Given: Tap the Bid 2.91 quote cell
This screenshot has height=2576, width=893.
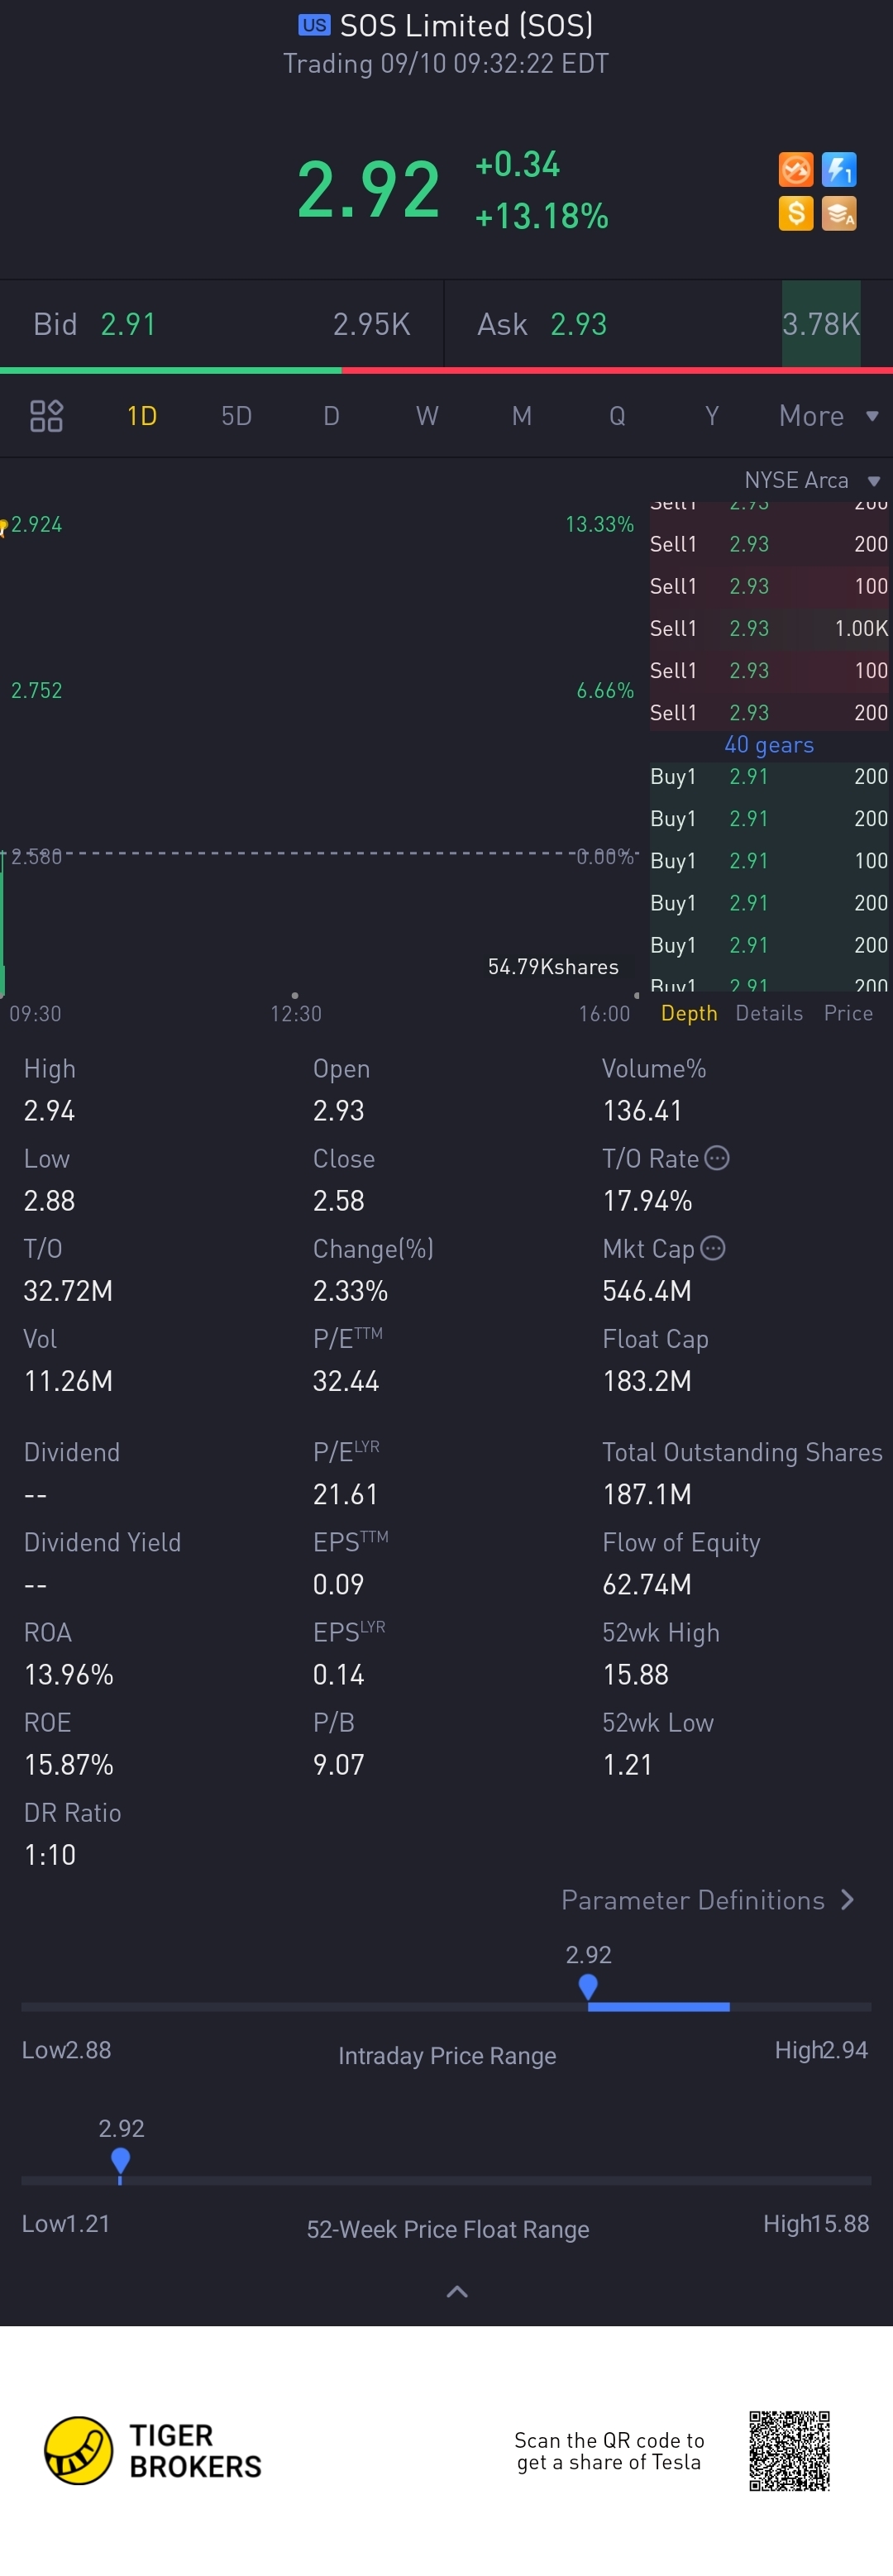Looking at the screenshot, I should coord(221,324).
